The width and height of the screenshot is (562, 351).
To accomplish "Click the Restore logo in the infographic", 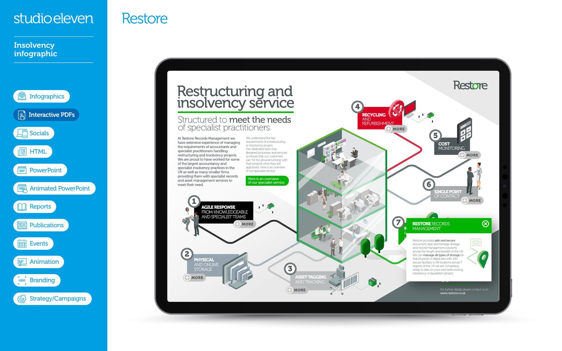I will pyautogui.click(x=470, y=85).
